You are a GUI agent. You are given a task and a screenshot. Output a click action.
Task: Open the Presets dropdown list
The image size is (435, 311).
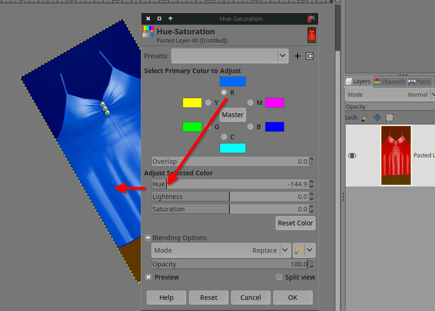click(230, 56)
